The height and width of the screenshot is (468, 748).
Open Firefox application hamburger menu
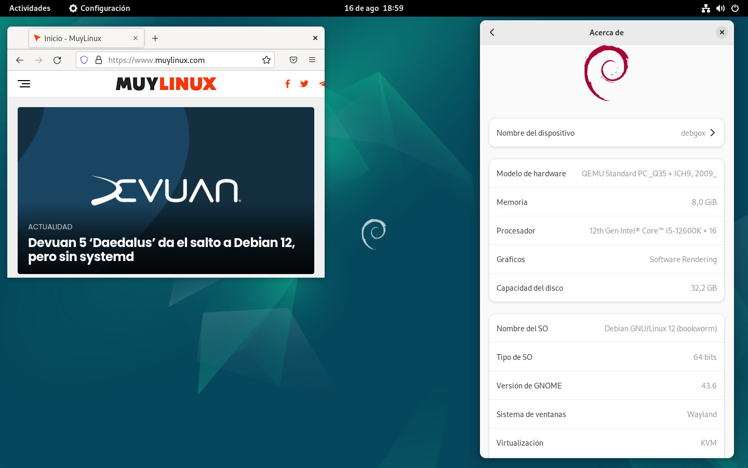point(312,60)
